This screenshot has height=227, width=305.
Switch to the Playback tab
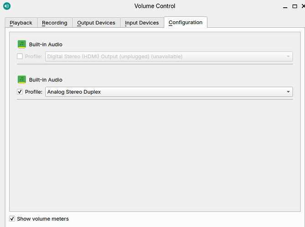pos(21,23)
